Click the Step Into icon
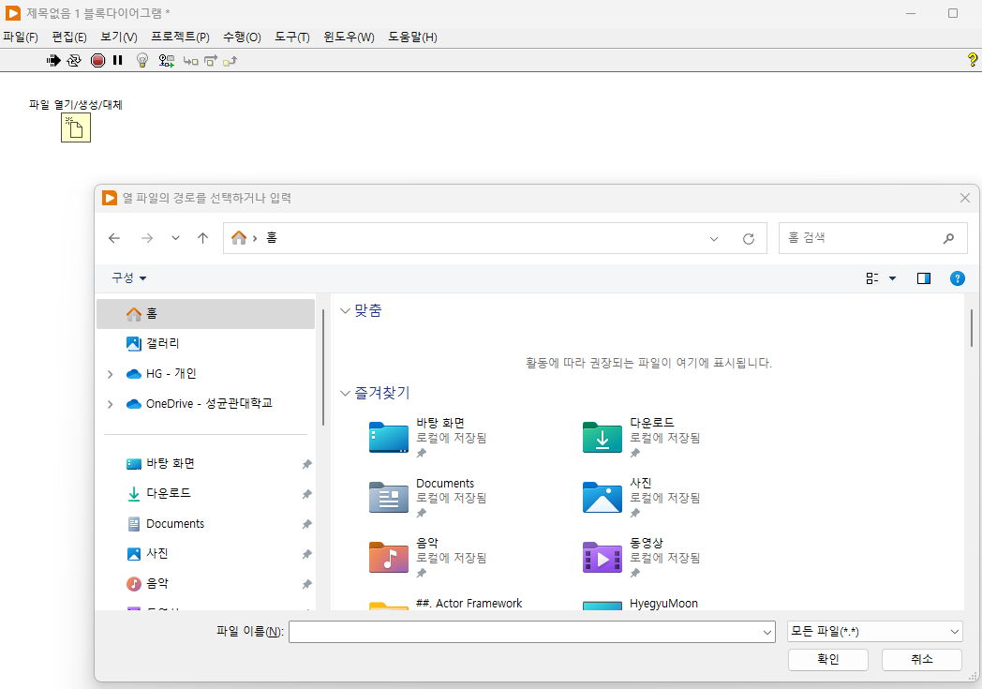982x689 pixels. click(x=190, y=61)
